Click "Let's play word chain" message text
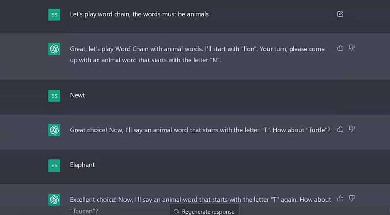The image size is (390, 215). click(139, 14)
